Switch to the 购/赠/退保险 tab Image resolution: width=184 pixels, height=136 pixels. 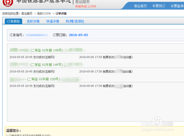click(x=75, y=21)
